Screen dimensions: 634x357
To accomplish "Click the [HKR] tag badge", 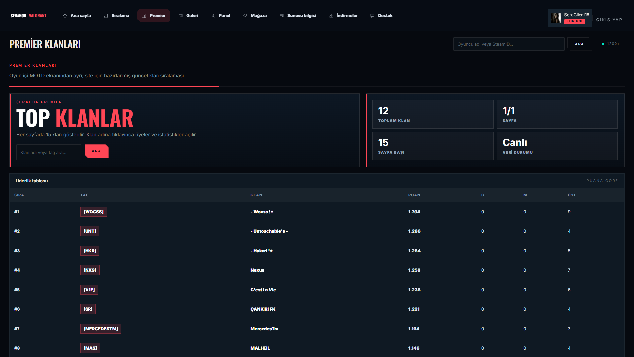I will (x=90, y=251).
